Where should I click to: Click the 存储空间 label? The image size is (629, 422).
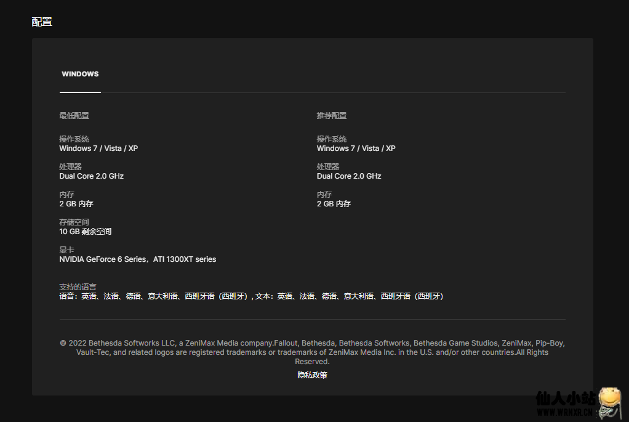(x=74, y=222)
